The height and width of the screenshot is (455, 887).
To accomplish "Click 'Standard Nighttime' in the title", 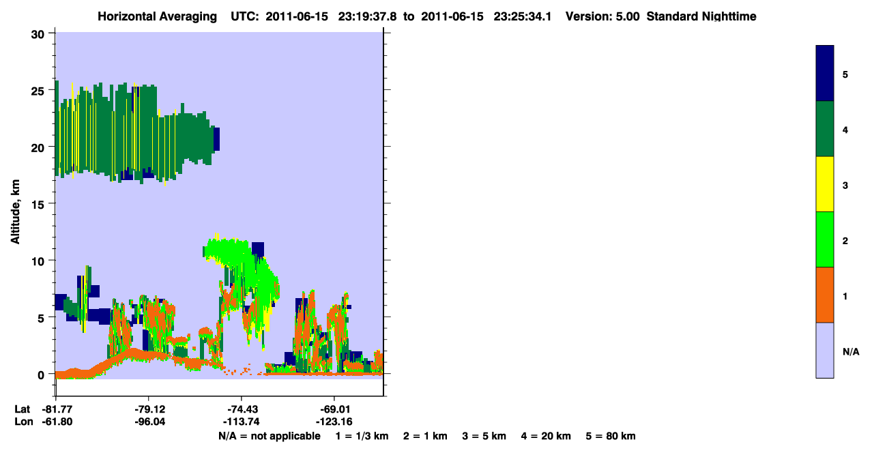I will (701, 16).
